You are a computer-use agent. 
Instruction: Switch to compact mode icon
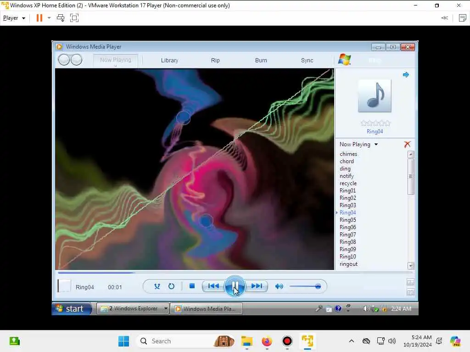[411, 292]
